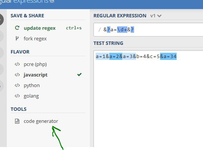The image size is (203, 150).
Task: Click the green checkmark next to javascript
Action: (79, 75)
